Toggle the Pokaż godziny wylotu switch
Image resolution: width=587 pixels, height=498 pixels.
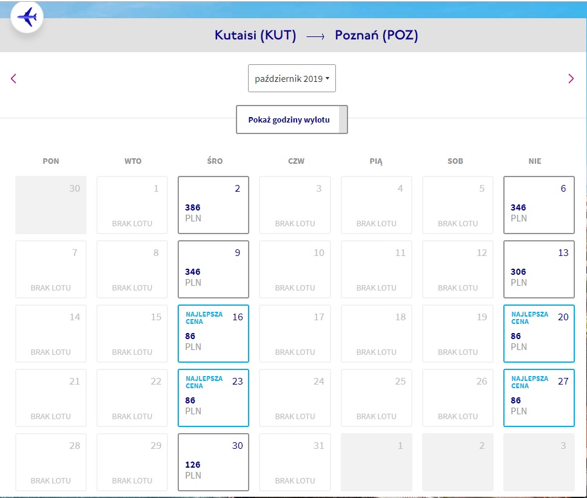coord(292,119)
